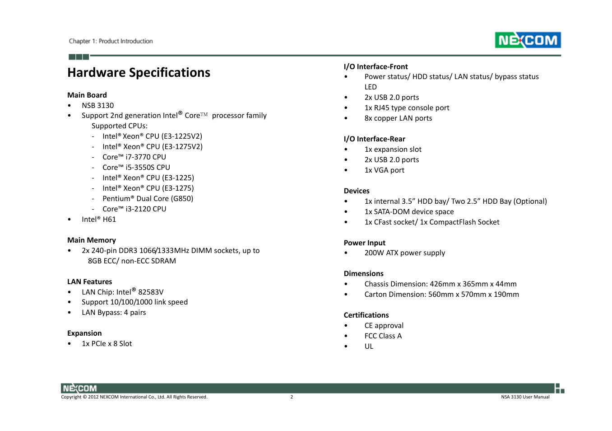
Task: Select the Main Board section heading
Action: click(87, 95)
